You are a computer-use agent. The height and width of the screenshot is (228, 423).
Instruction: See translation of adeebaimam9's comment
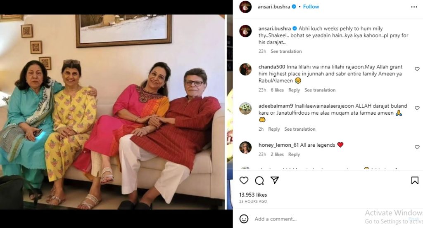tap(299, 129)
